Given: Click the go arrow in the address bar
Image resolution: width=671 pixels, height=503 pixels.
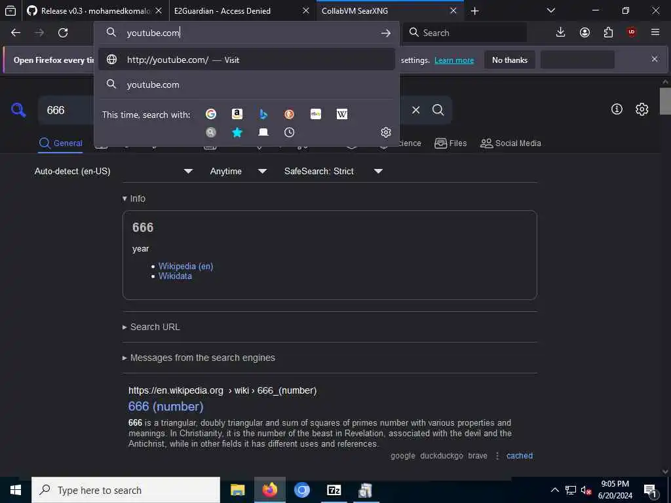Looking at the screenshot, I should pyautogui.click(x=386, y=33).
